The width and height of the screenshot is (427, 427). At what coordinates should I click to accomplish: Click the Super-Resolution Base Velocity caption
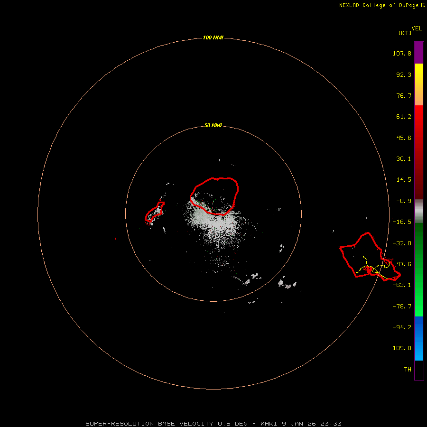tap(213, 424)
